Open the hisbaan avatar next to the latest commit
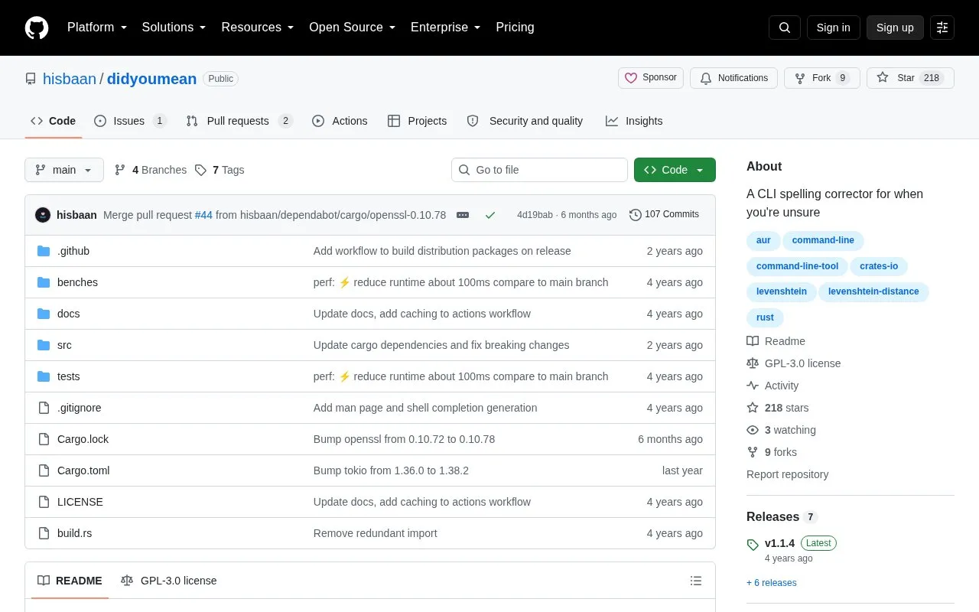Viewport: 979px width, 612px height. pos(43,215)
